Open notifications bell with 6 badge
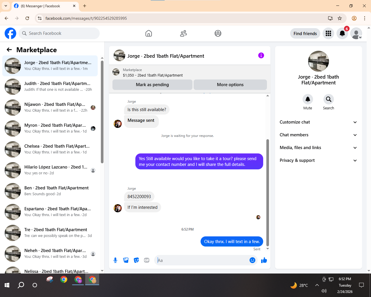 (342, 33)
